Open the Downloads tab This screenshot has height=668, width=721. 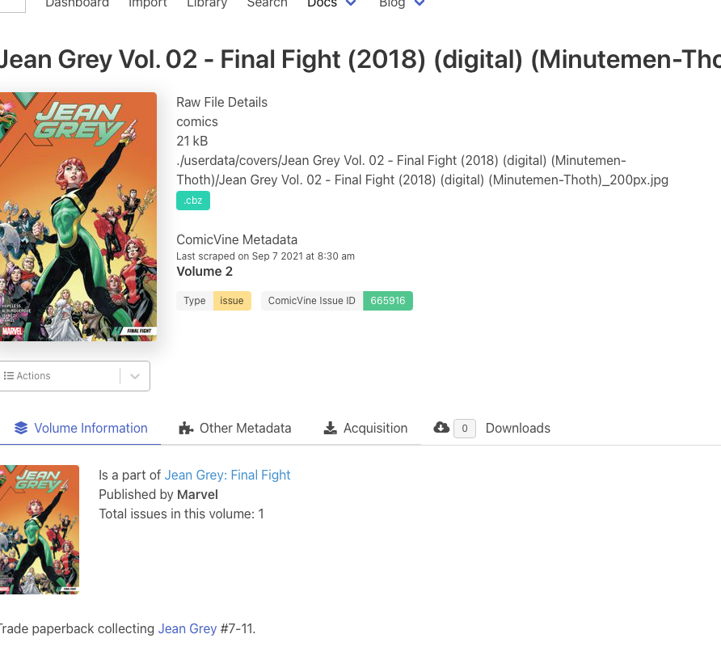517,429
